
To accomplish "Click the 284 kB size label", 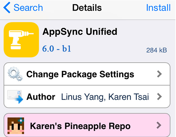I will [157, 50].
